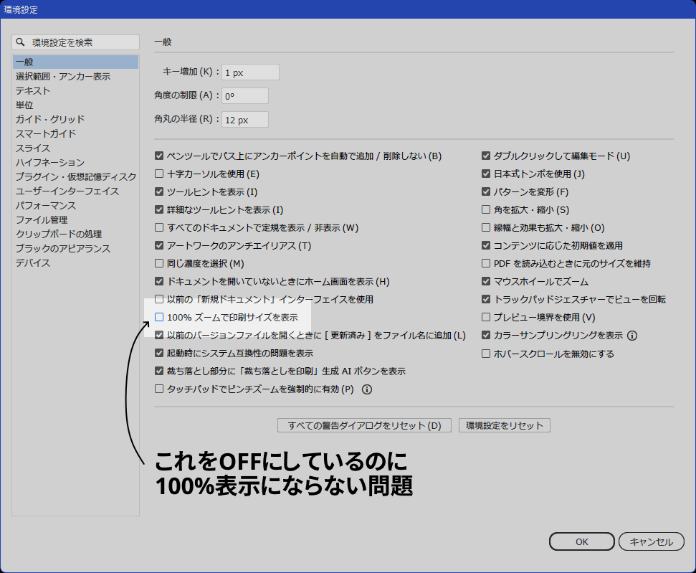Enable 線幅と効果も拡大・縮小 checkbox
This screenshot has height=573, width=696.
point(486,227)
